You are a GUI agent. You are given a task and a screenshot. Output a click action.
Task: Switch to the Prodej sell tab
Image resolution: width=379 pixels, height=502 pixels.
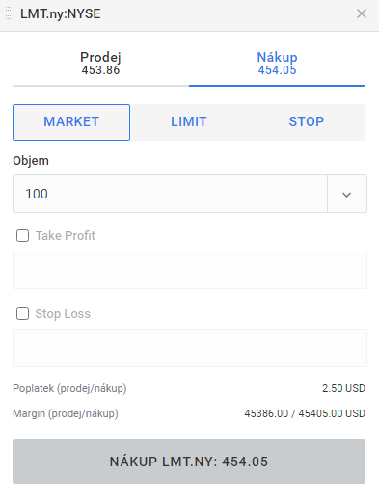(x=100, y=64)
